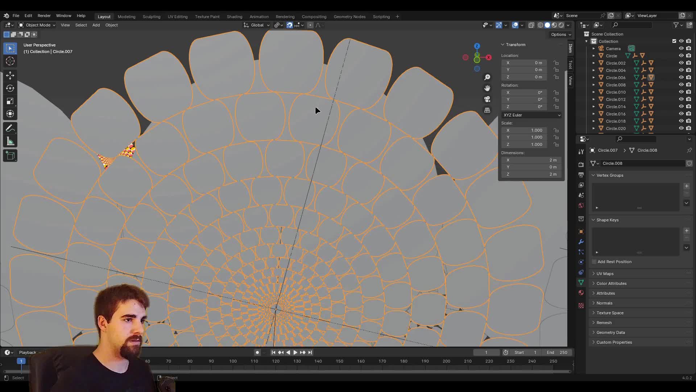Click the zoom view magnifier icon
696x392 pixels.
pos(487,77)
